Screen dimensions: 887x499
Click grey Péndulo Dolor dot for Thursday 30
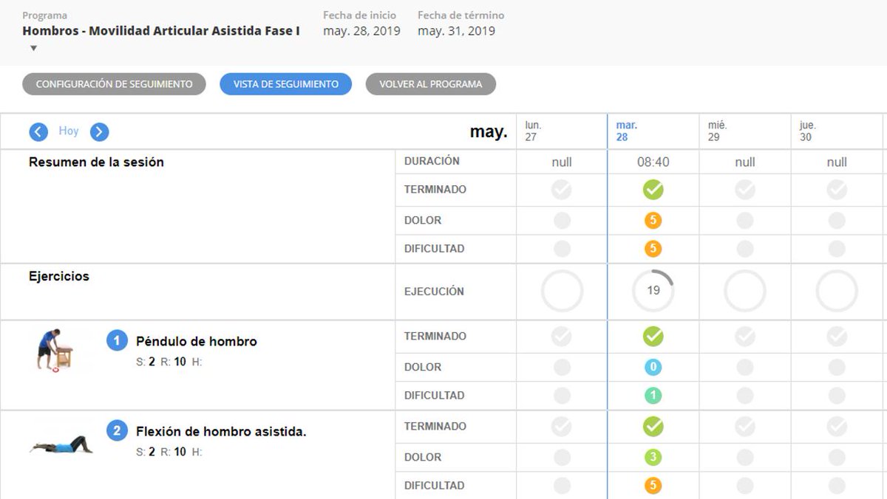click(837, 367)
